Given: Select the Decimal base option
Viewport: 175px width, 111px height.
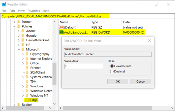Looking at the screenshot, I should (x=111, y=71).
